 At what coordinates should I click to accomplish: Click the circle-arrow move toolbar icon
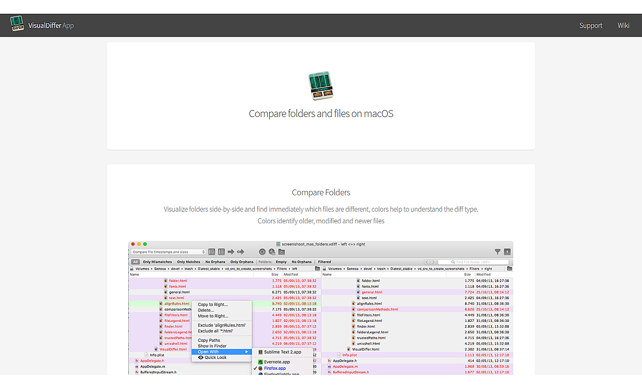tap(241, 252)
